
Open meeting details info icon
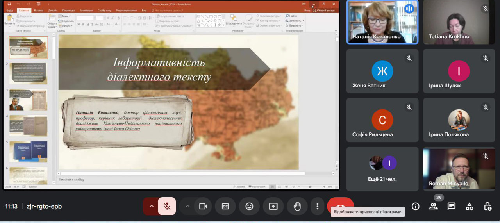click(x=416, y=207)
